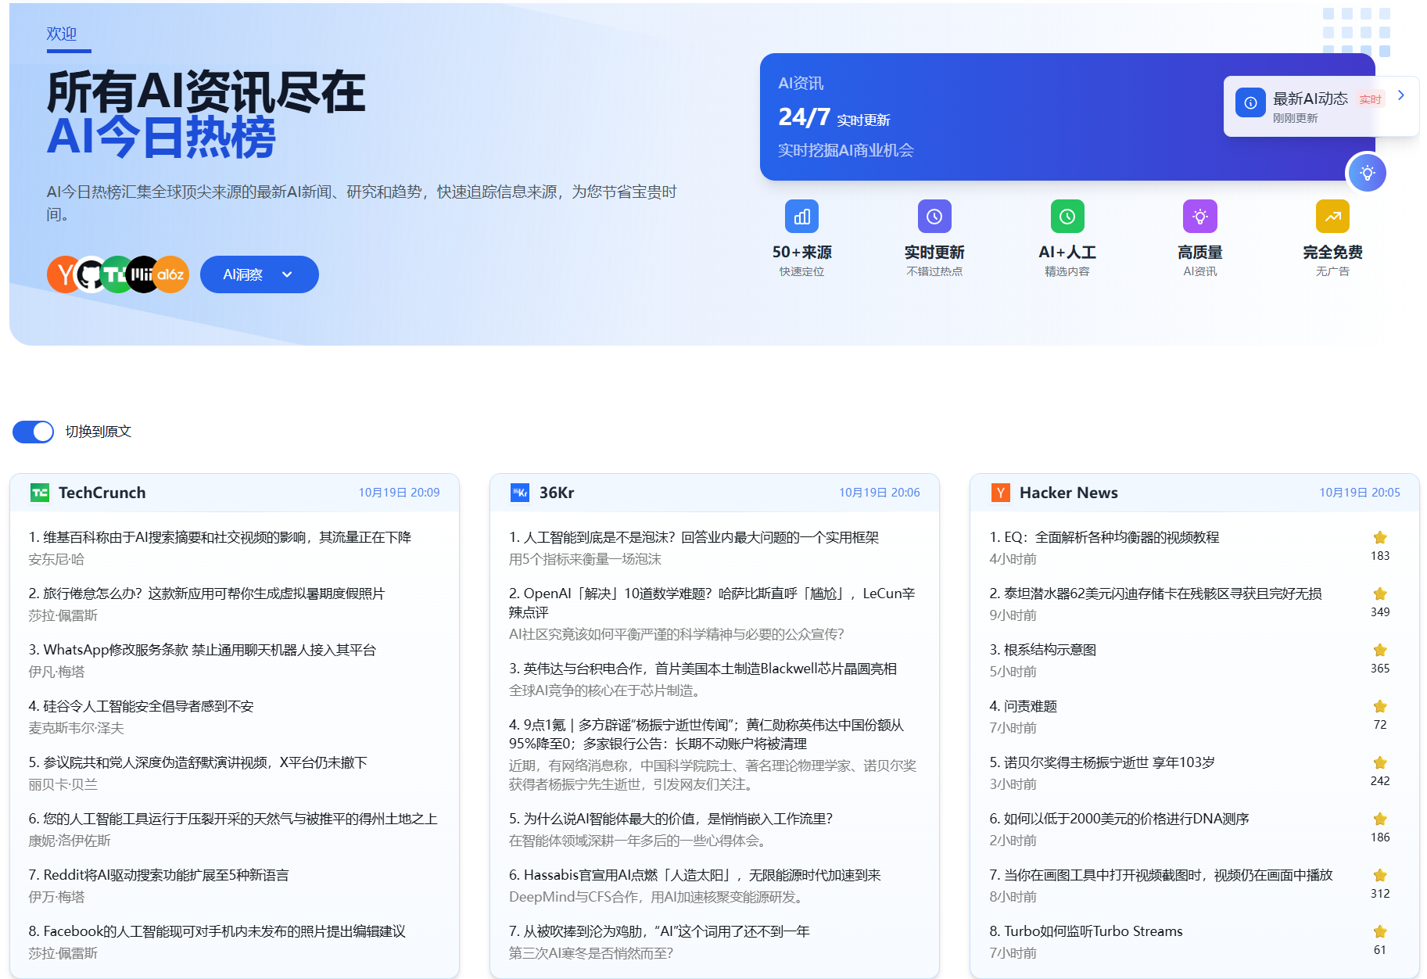Click the 36Kr logo icon

click(x=520, y=493)
